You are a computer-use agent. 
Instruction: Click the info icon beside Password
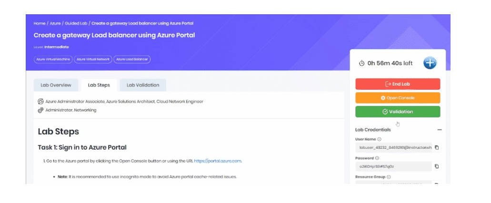click(377, 158)
